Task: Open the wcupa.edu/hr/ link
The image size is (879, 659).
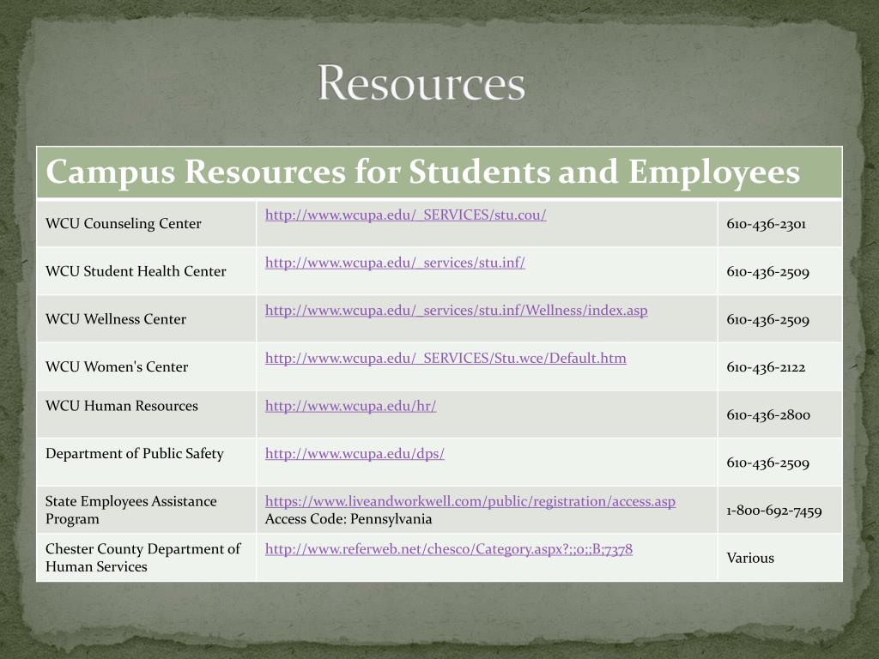Action: (350, 406)
